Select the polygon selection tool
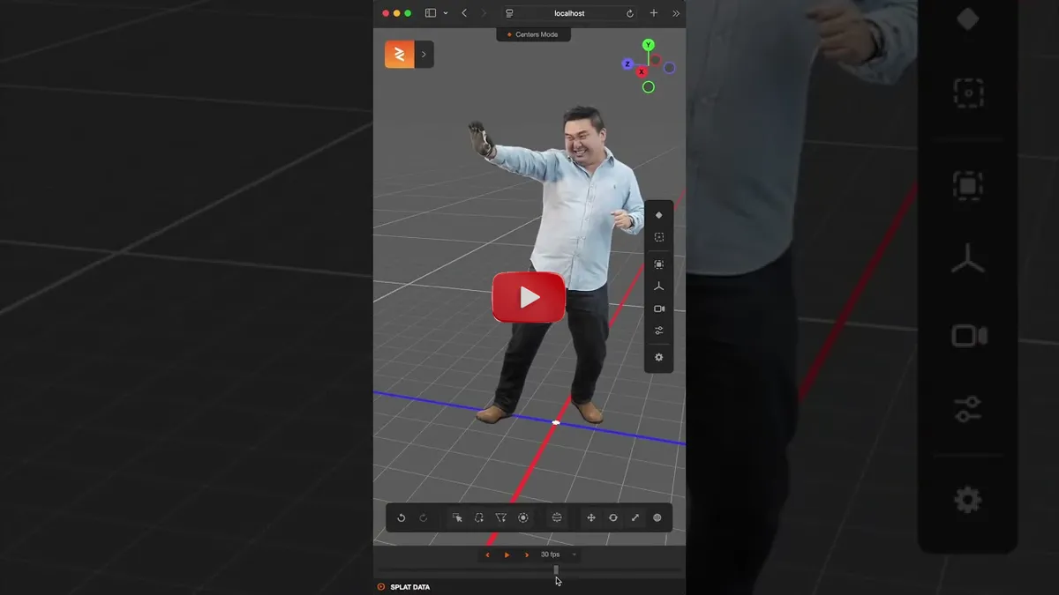1059x595 pixels. tap(501, 517)
